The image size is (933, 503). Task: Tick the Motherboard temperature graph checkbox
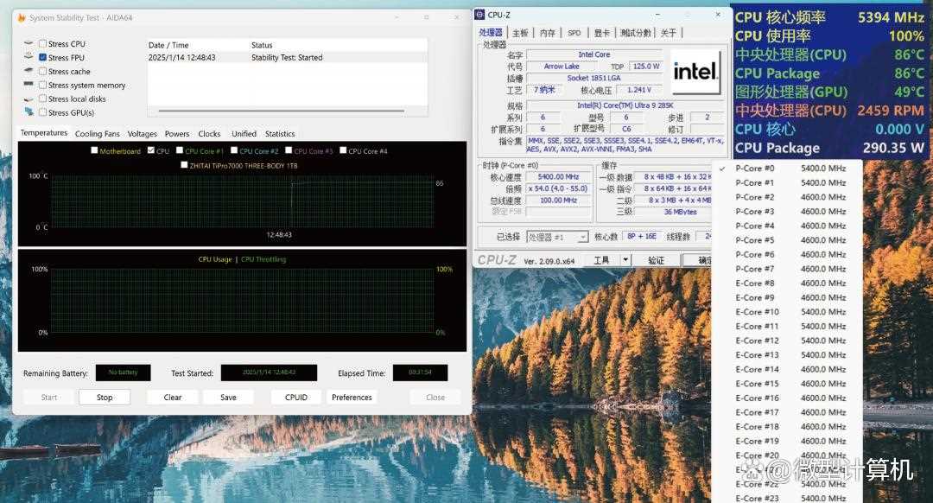[x=95, y=151]
